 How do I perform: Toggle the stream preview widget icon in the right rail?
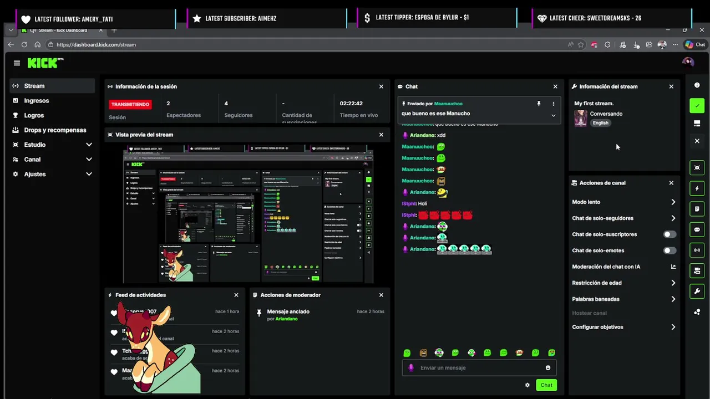tap(697, 168)
